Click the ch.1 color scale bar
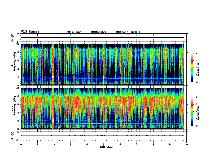 pos(192,68)
